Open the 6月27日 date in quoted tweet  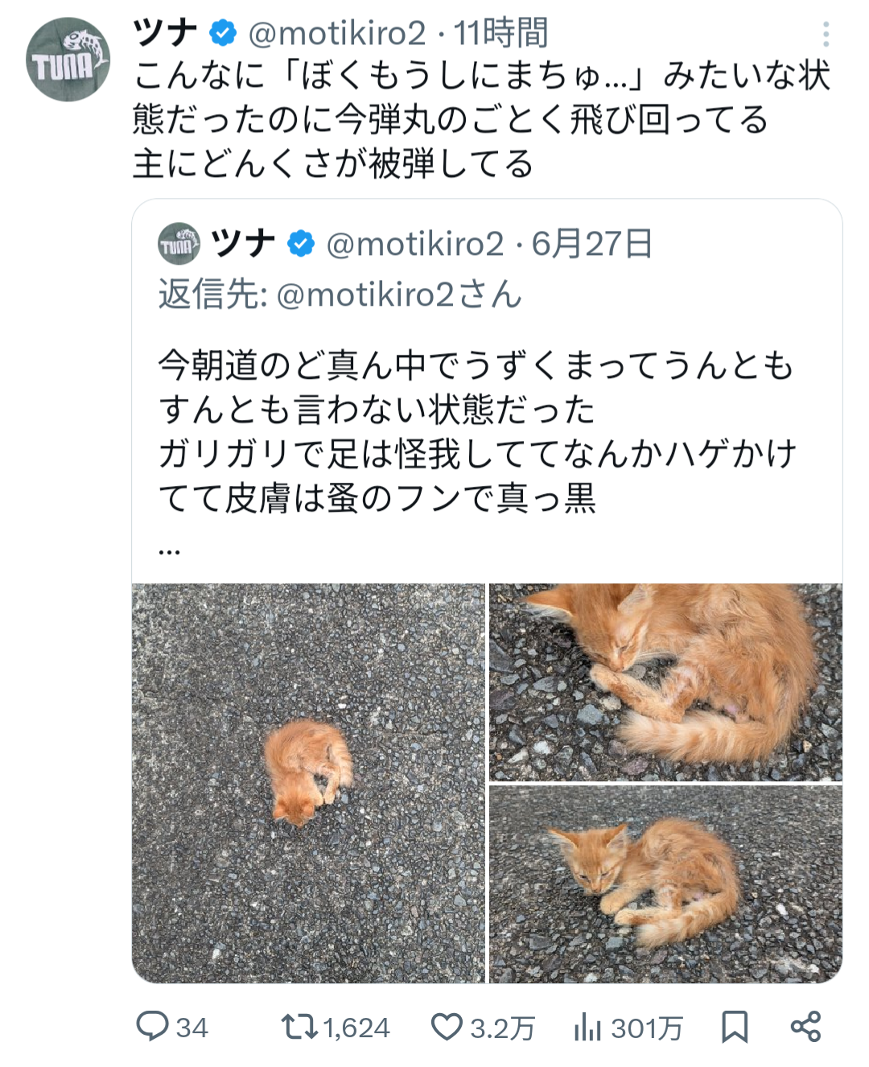click(592, 244)
